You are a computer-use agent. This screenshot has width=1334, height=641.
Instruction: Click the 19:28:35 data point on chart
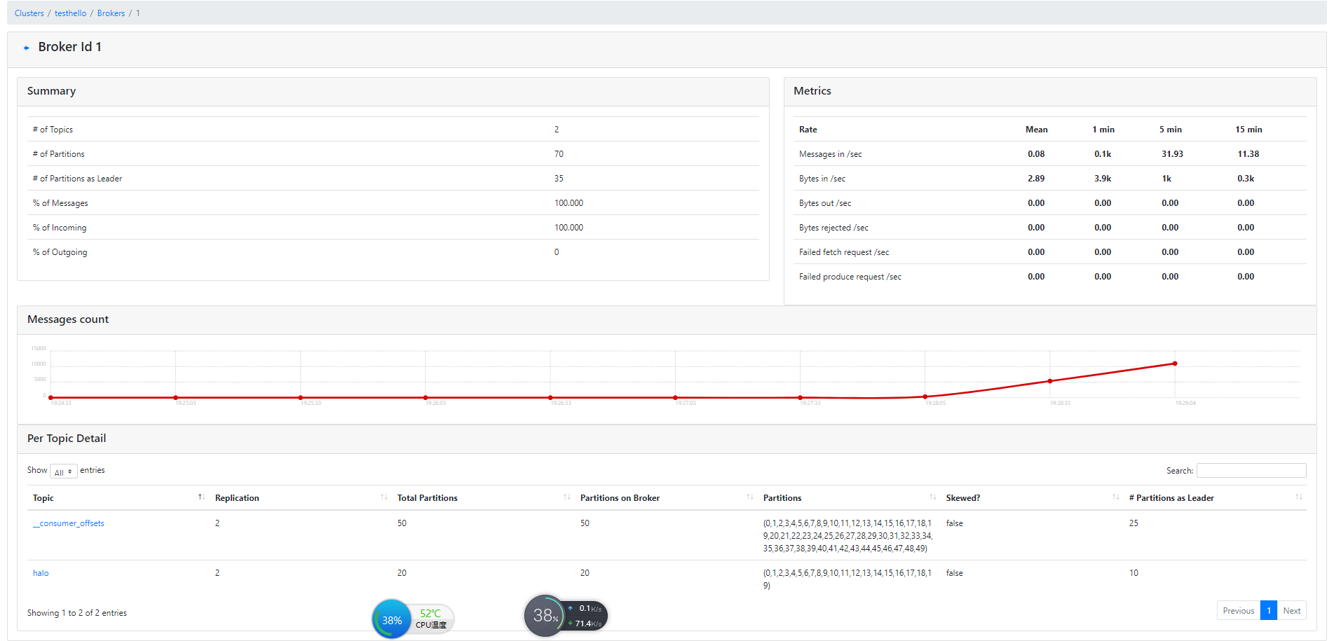pyautogui.click(x=1050, y=381)
